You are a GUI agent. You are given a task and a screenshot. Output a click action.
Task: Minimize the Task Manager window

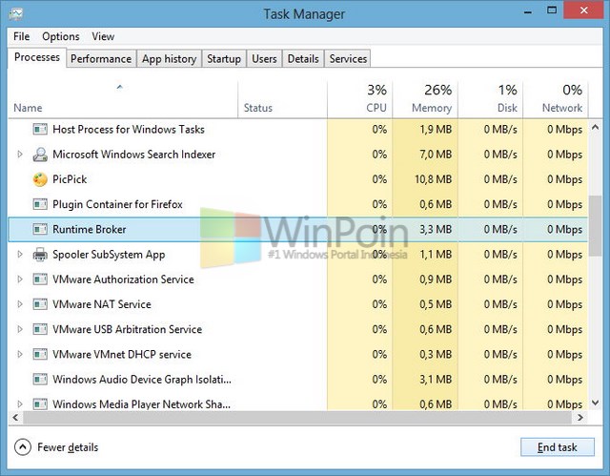(x=527, y=10)
